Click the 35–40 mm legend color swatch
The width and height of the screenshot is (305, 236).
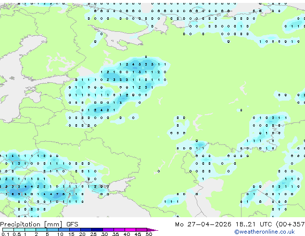click(x=119, y=230)
